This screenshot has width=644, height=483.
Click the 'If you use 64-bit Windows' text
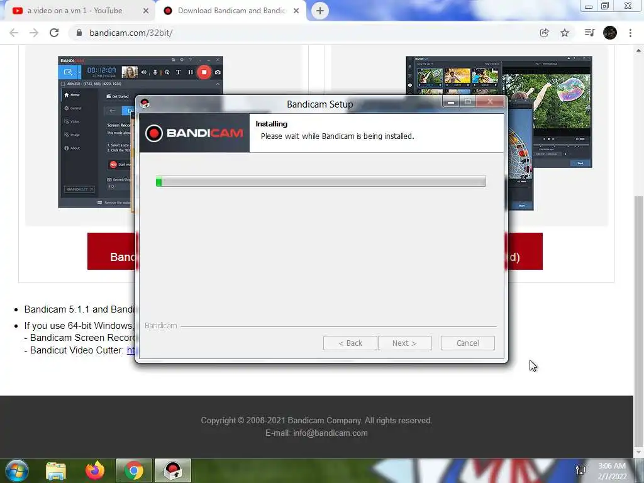coord(78,326)
